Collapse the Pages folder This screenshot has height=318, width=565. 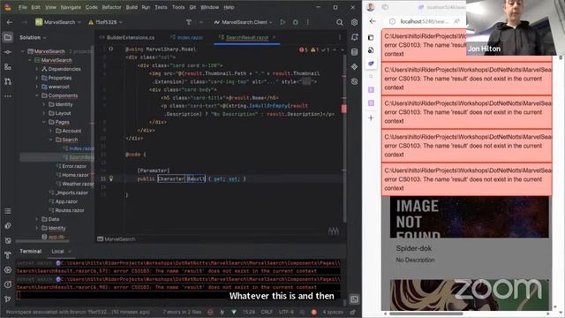[x=44, y=122]
